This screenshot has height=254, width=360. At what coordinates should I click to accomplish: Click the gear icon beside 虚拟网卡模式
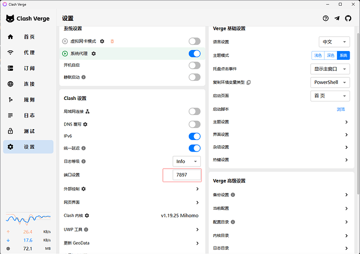pos(102,41)
